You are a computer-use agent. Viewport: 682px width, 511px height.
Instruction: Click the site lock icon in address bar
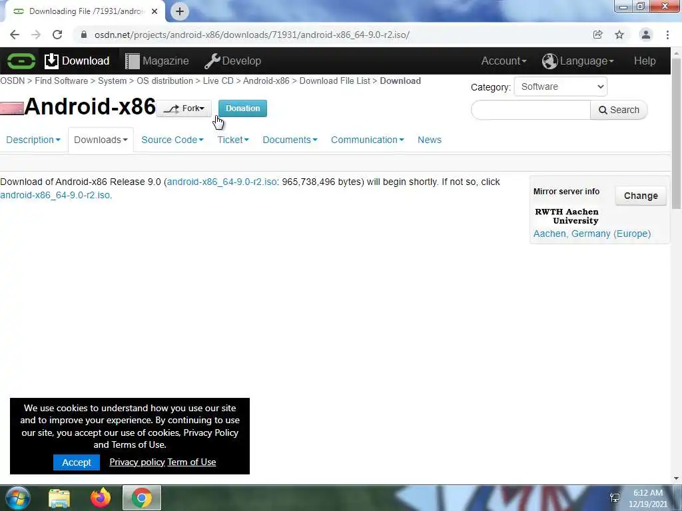pyautogui.click(x=84, y=35)
